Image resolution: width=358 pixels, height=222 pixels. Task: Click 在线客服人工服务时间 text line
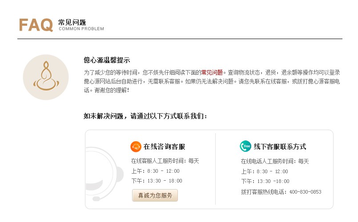(x=165, y=161)
